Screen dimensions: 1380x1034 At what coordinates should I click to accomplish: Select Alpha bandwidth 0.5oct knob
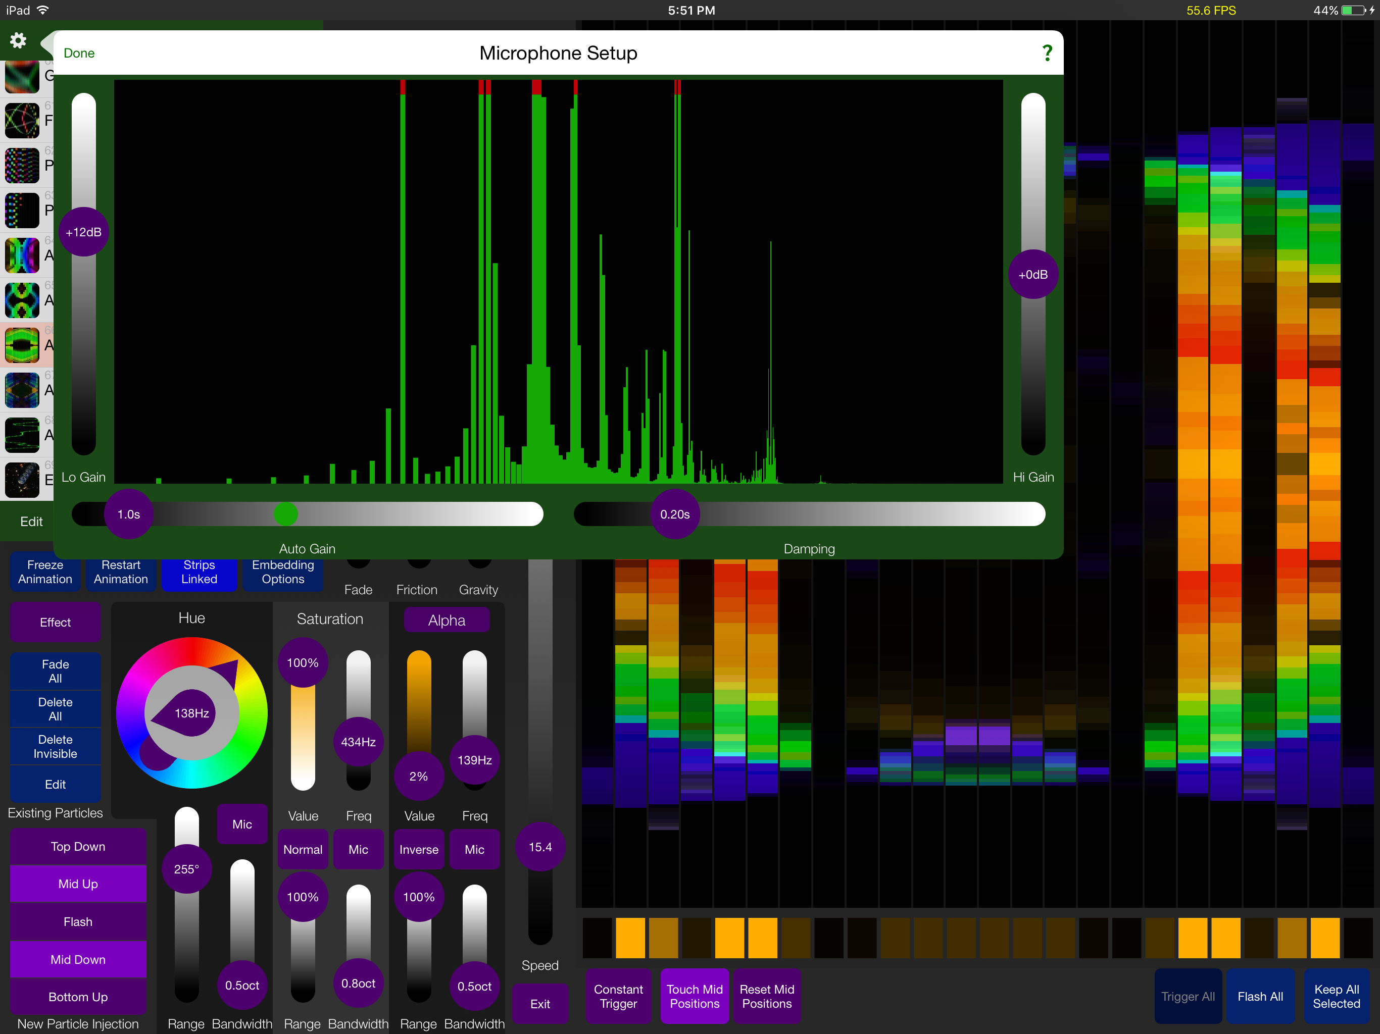click(x=475, y=986)
